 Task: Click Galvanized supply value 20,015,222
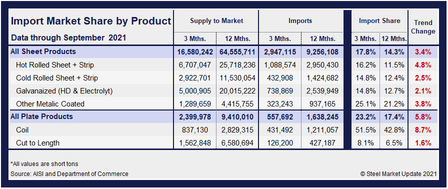click(x=237, y=91)
